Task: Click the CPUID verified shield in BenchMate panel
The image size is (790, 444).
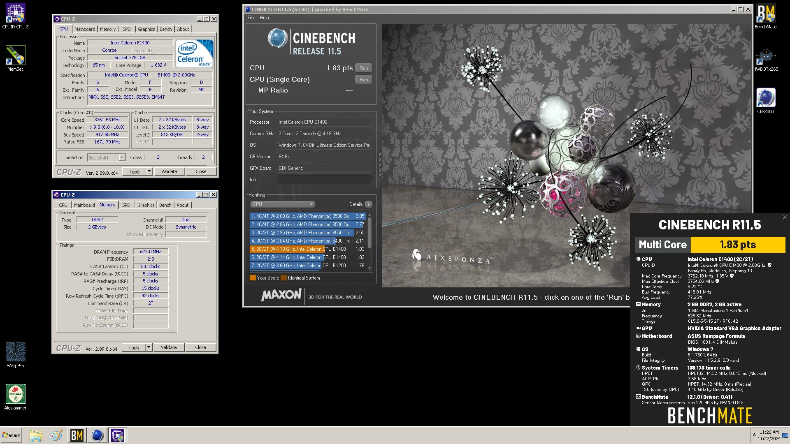Action: pyautogui.click(x=769, y=266)
